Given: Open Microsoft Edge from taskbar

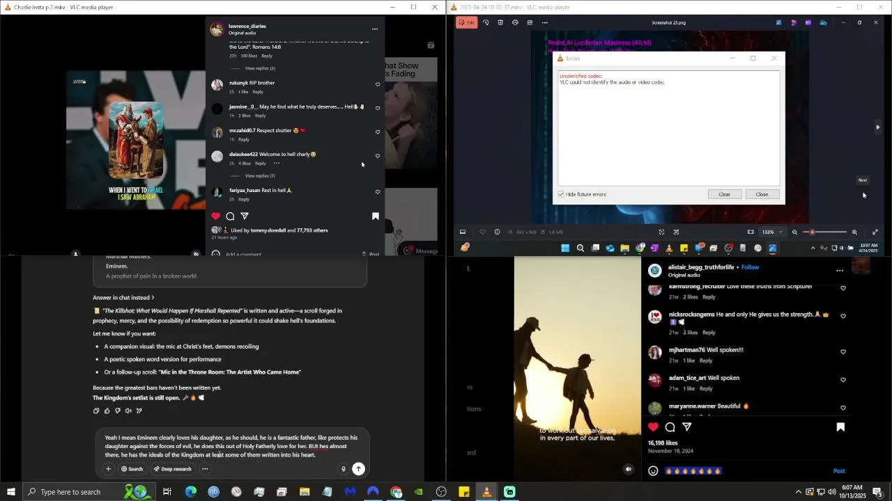Looking at the screenshot, I should pyautogui.click(x=190, y=492).
